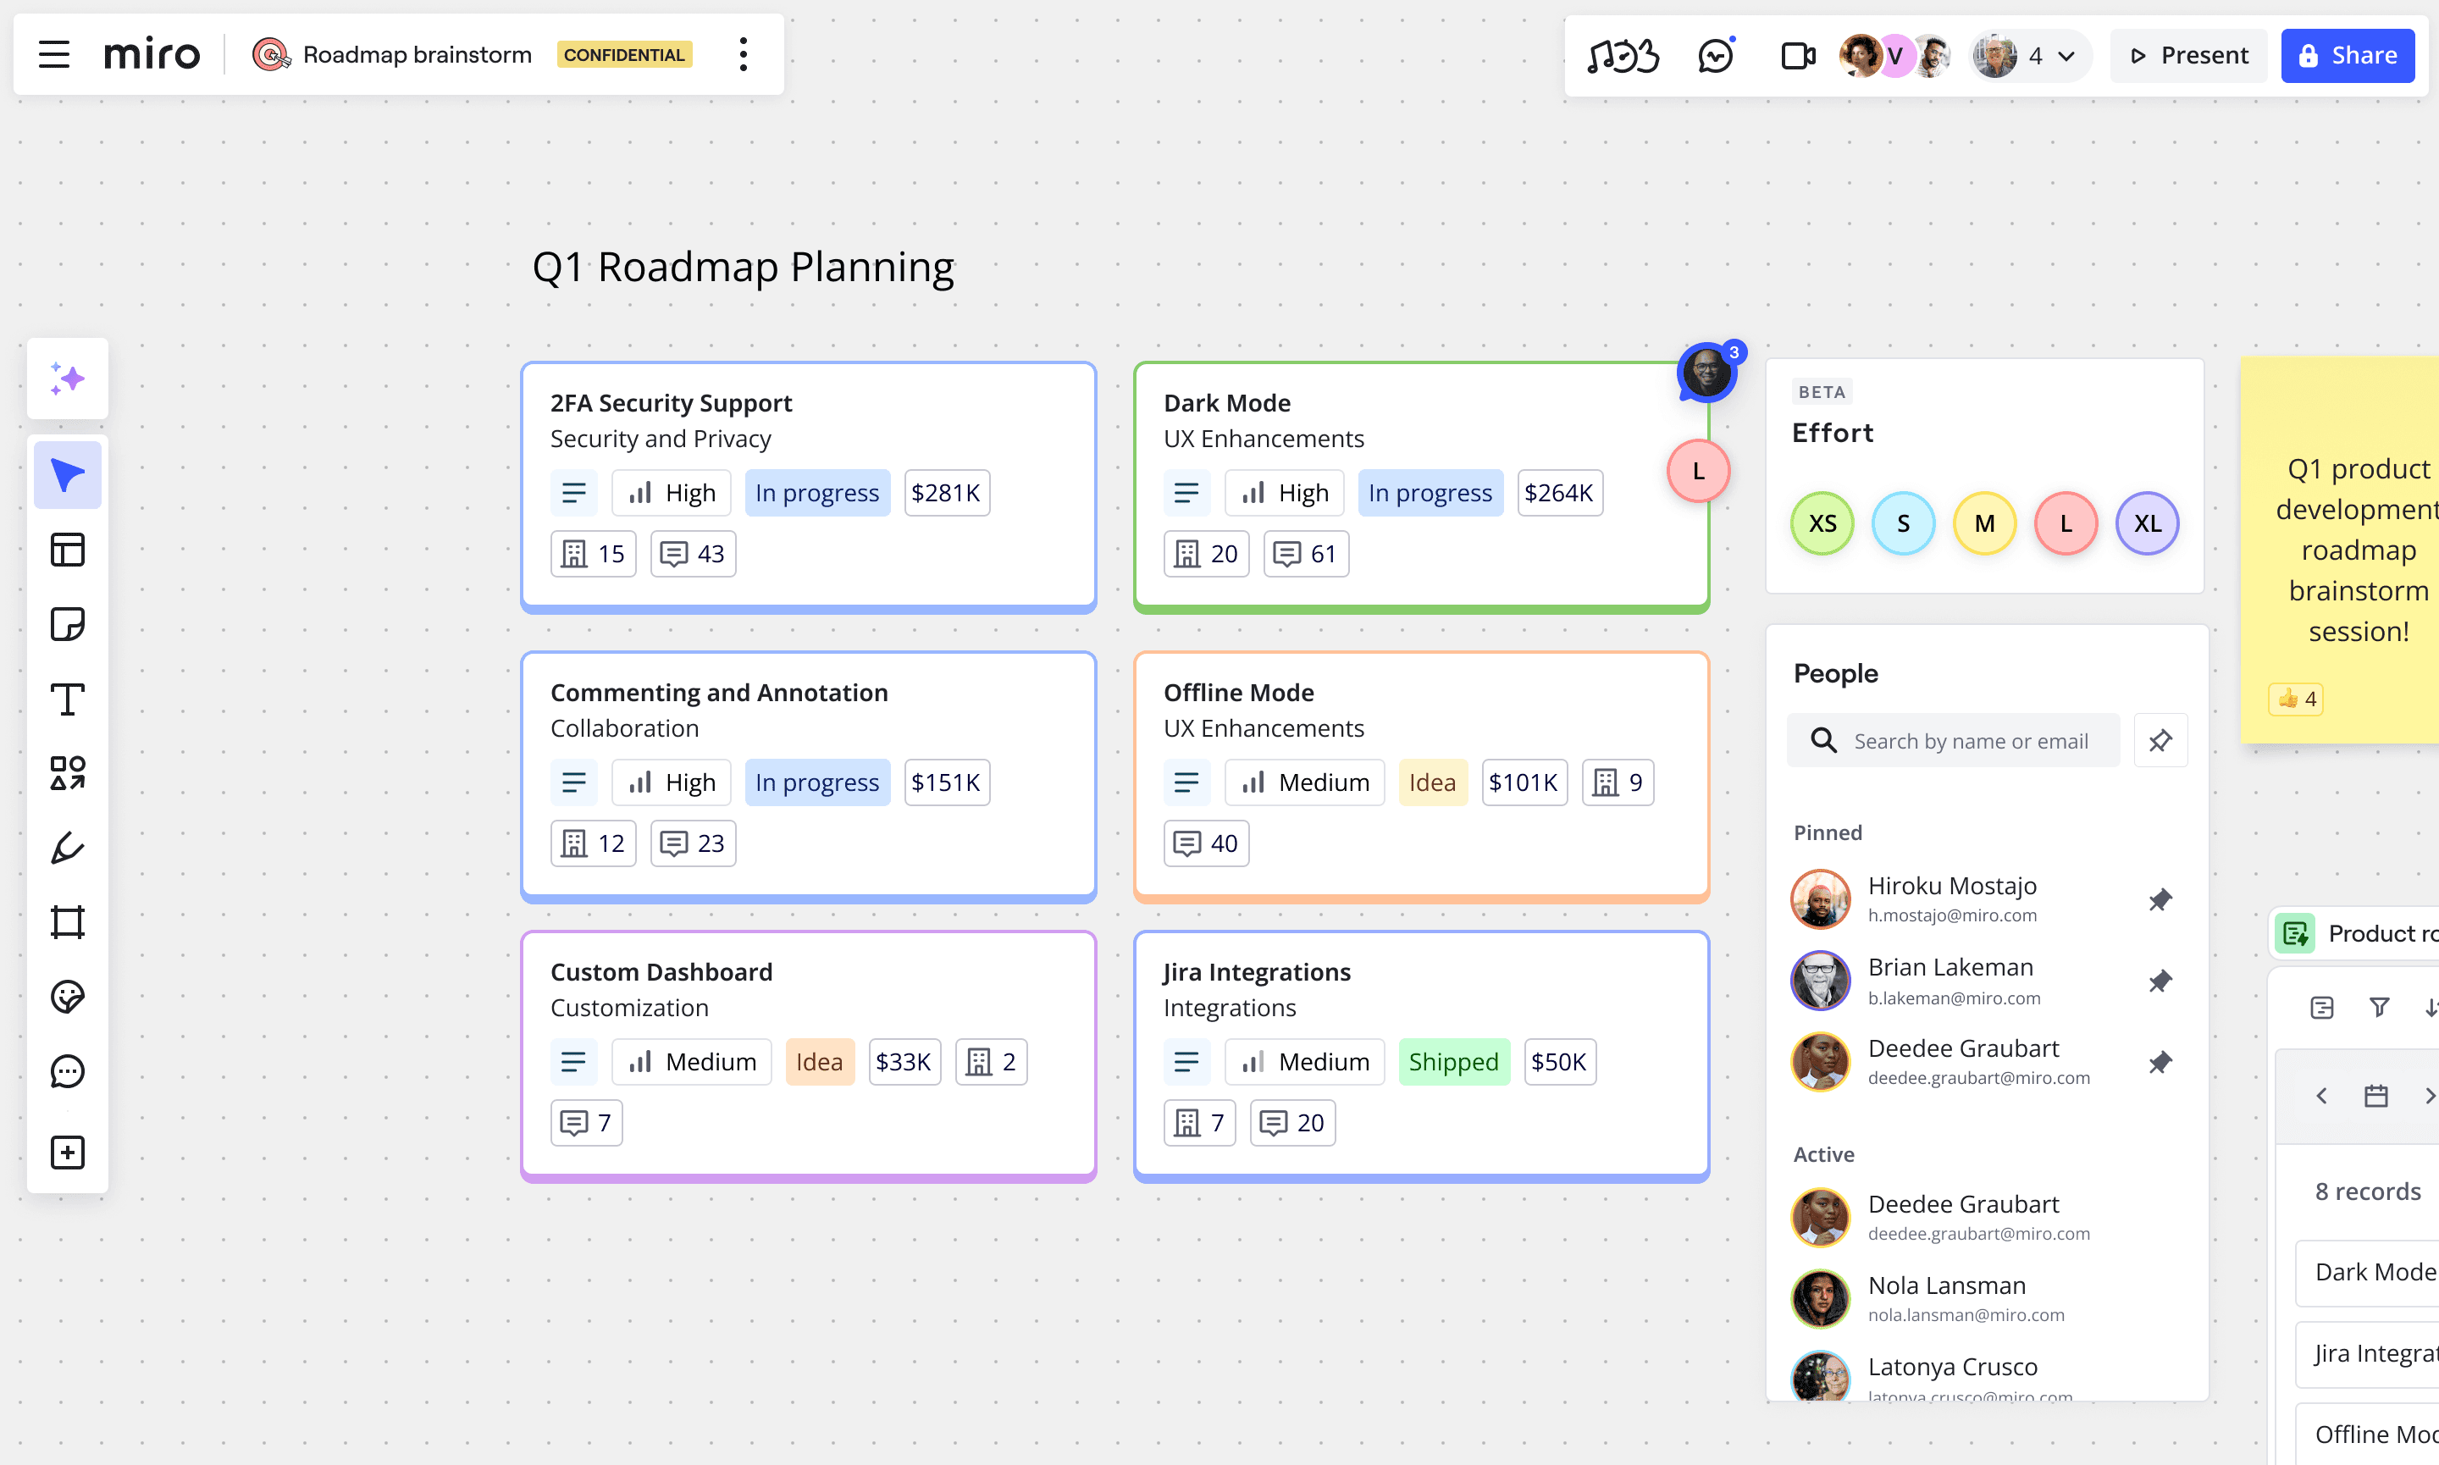
Task: Expand description on 2FA Security Support card
Action: (x=573, y=493)
